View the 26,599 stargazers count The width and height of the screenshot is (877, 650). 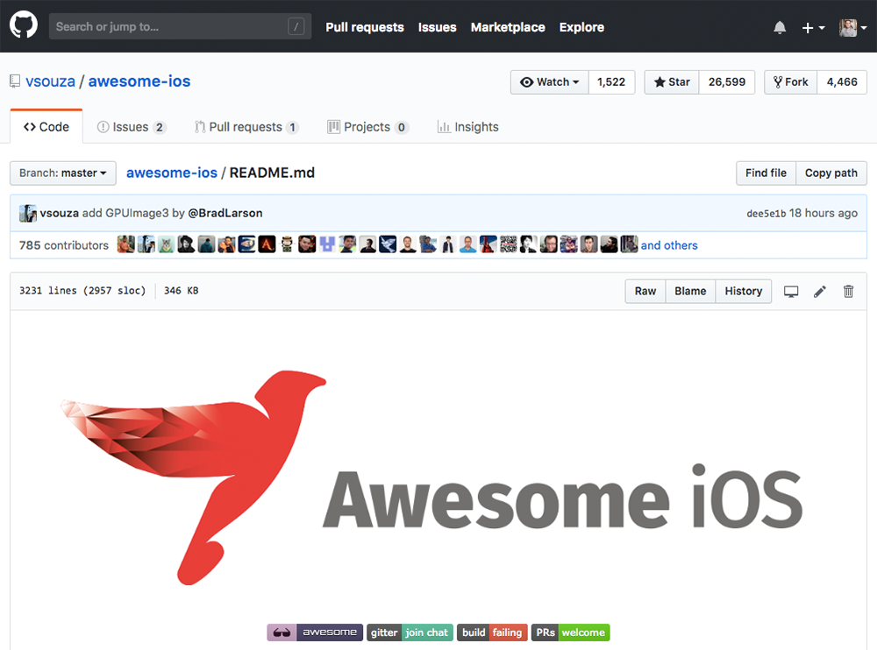pyautogui.click(x=726, y=82)
